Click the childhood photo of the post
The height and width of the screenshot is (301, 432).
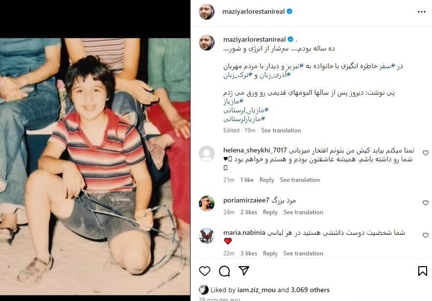[x=95, y=167]
